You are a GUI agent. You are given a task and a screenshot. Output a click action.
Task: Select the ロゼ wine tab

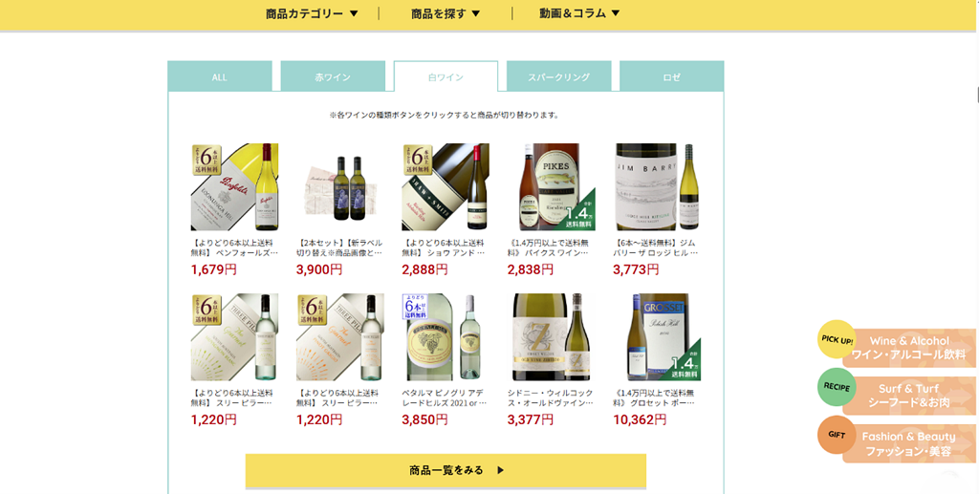point(672,76)
